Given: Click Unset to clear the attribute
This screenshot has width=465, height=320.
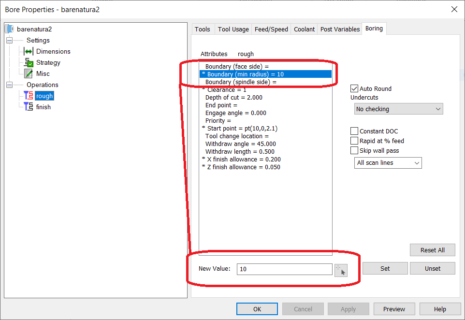Looking at the screenshot, I should [x=432, y=268].
